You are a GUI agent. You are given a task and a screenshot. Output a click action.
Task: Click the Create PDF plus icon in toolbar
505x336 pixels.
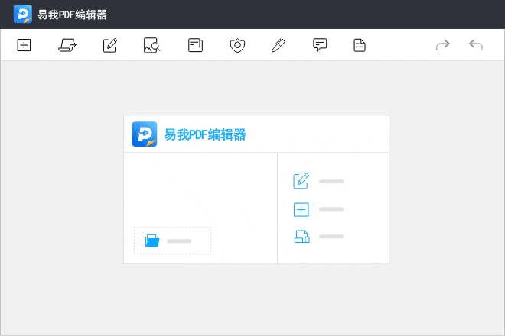pos(24,46)
